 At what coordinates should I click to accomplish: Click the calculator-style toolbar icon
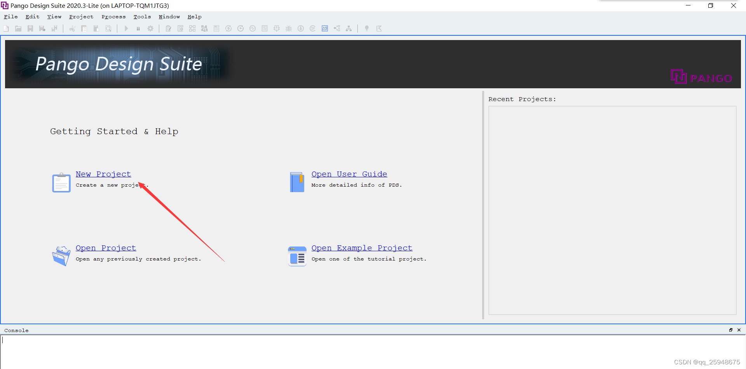click(x=216, y=28)
